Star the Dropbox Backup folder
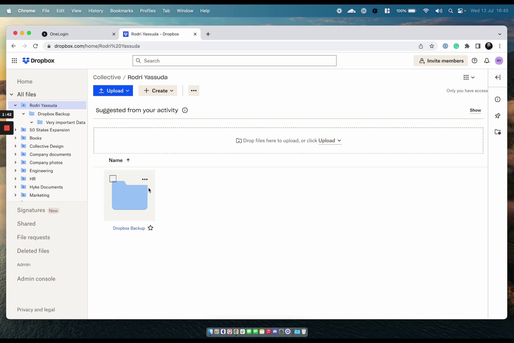Viewport: 514px width, 343px height. tap(150, 228)
